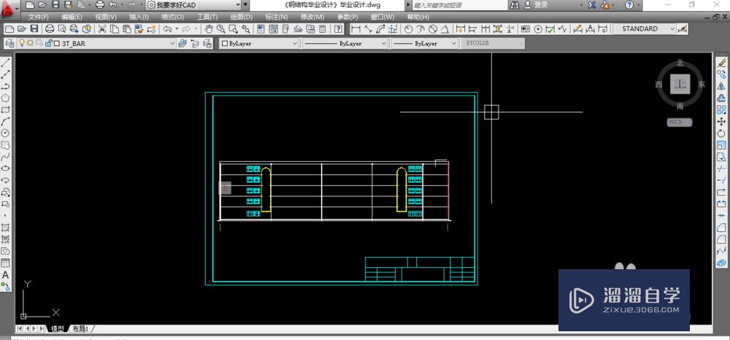
Task: Select the Linear dimension tool
Action: coord(356,29)
